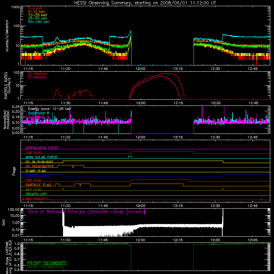Click the 12:45 tick under the flags plot
Image resolution: width=274 pixels, height=274 pixels.
point(252,206)
